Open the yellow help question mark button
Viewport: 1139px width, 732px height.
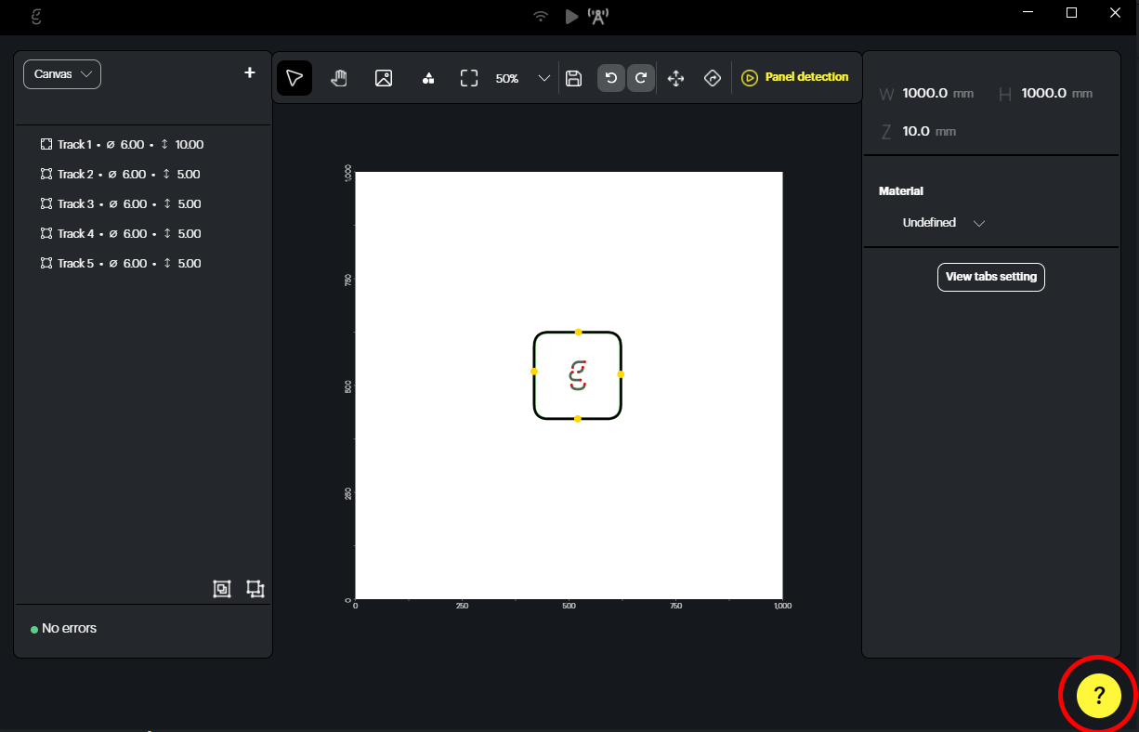click(x=1098, y=696)
